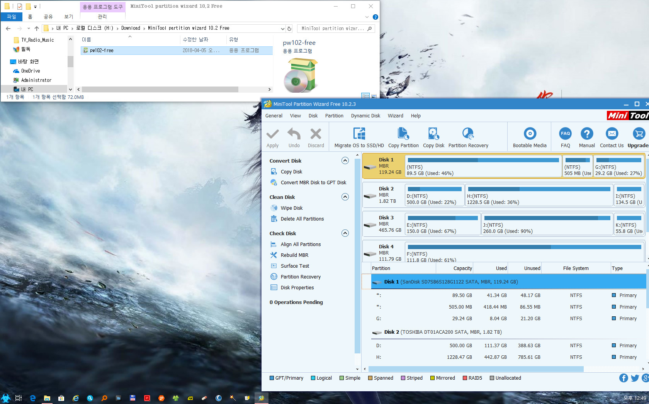Open the Help menu
This screenshot has height=404, width=649.
tap(416, 116)
